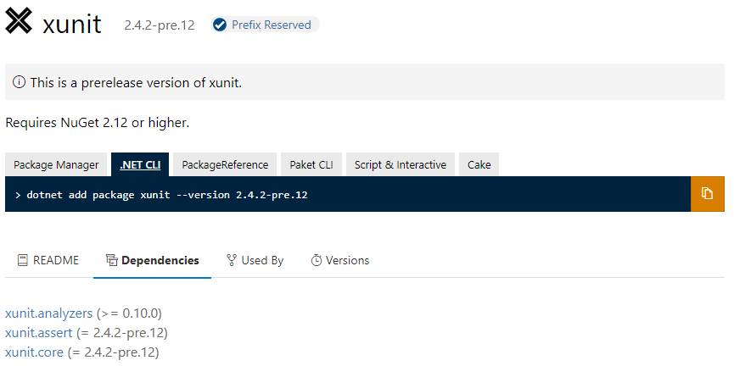Screen dimensions: 734x366
Task: Show the Dependencies section
Action: click(x=152, y=260)
